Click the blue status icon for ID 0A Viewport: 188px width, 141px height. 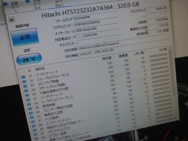pyautogui.click(x=31, y=113)
